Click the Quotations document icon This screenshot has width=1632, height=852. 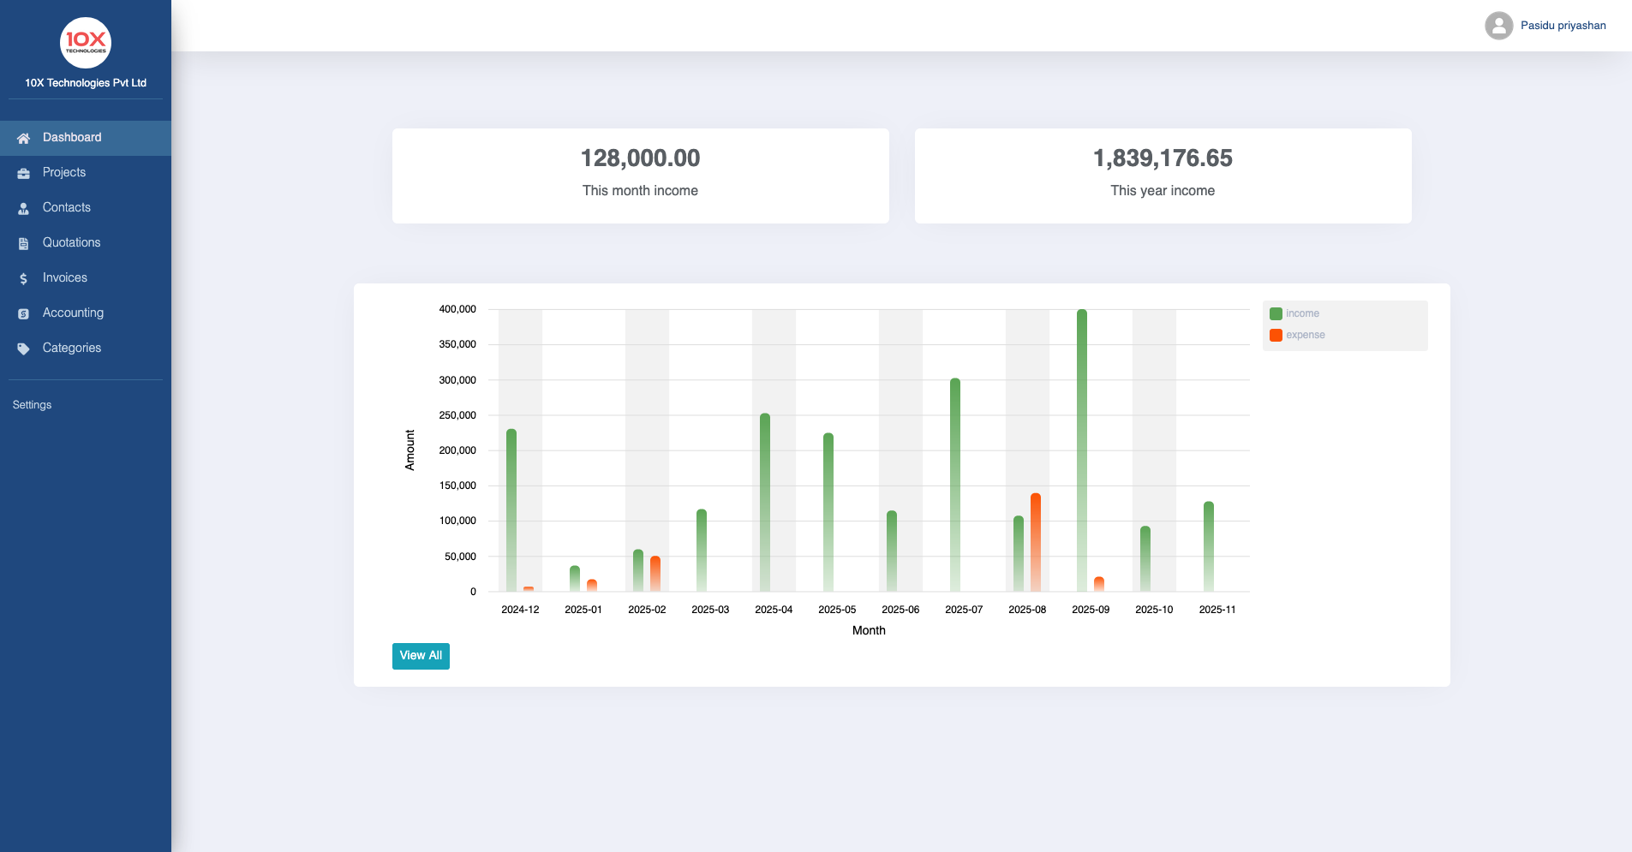(x=22, y=242)
